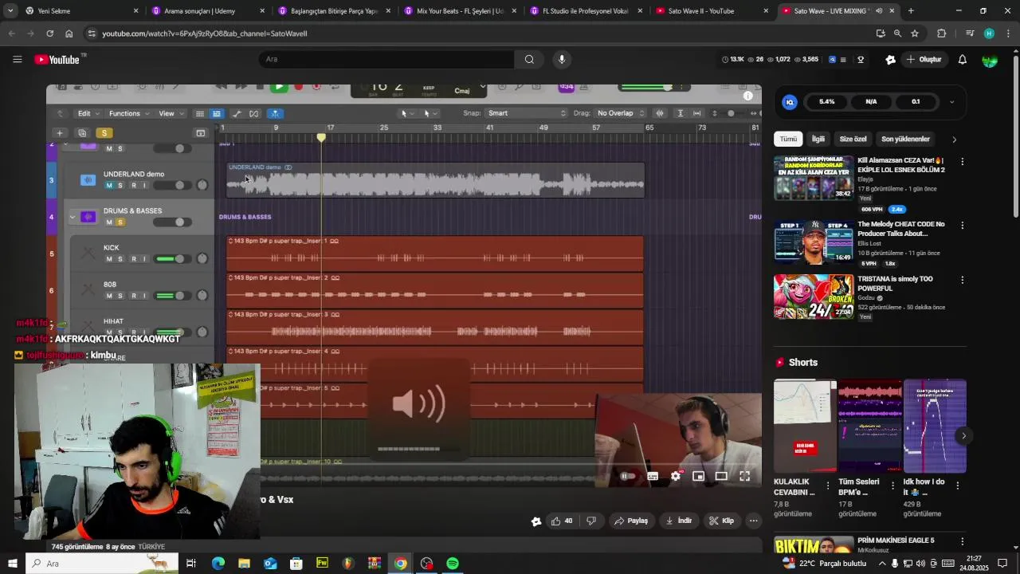Toggle the autoplay switch in the player
The height and width of the screenshot is (574, 1020).
628,476
